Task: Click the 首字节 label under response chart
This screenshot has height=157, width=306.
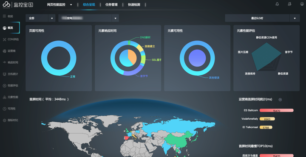Action: tap(144, 76)
